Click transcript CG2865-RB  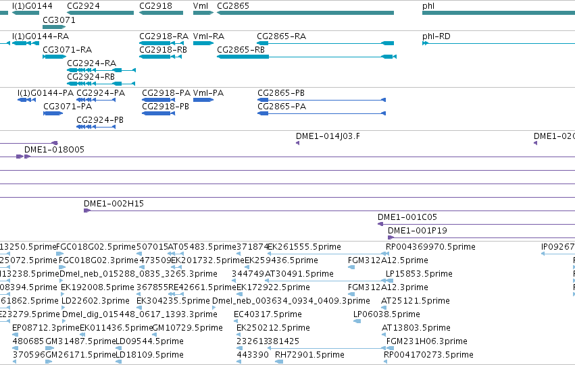point(307,57)
